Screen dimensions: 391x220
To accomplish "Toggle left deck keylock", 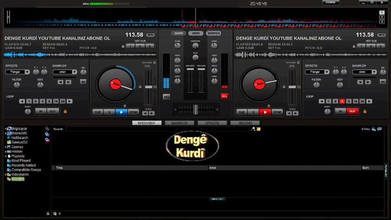I will coord(155,63).
